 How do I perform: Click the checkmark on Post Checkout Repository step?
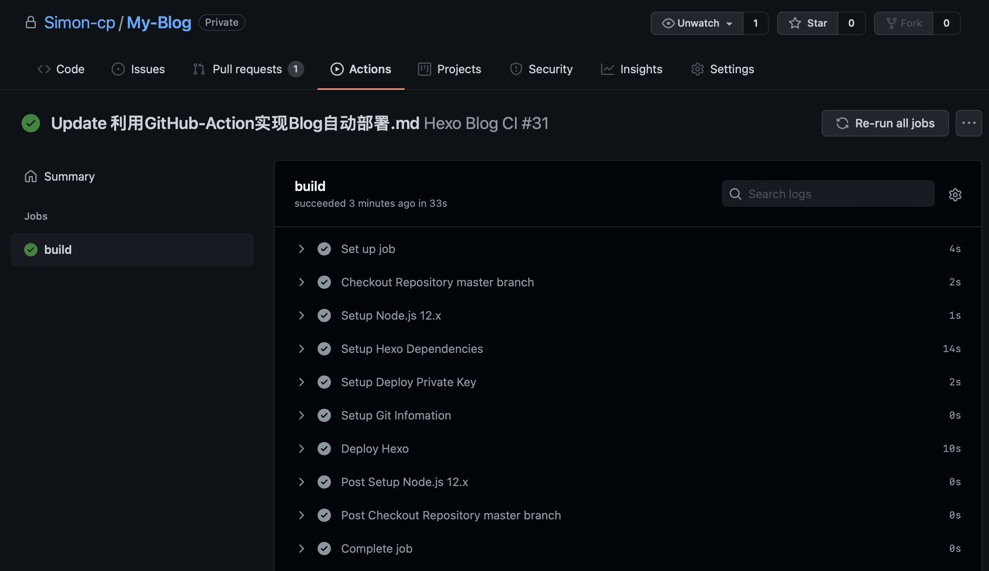pos(324,515)
